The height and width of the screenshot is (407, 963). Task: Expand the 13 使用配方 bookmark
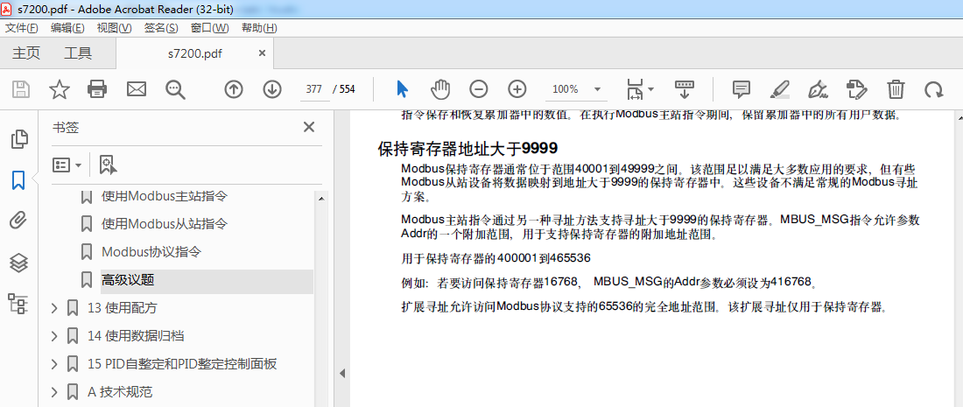pyautogui.click(x=54, y=307)
